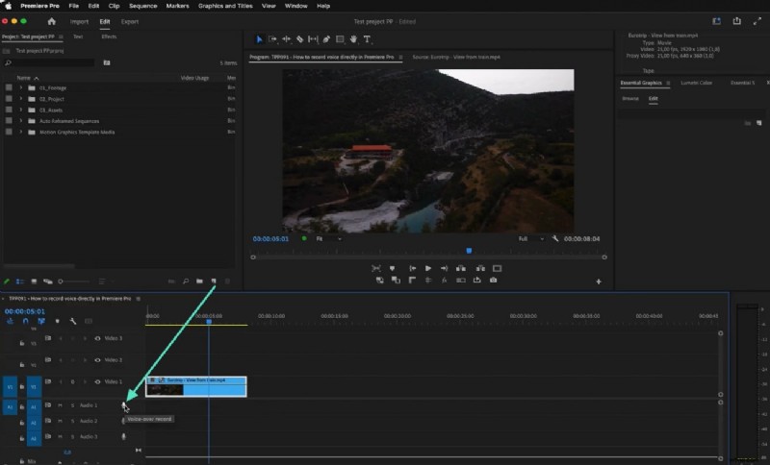
Task: Mute the Audio 2 track
Action: [x=60, y=421]
